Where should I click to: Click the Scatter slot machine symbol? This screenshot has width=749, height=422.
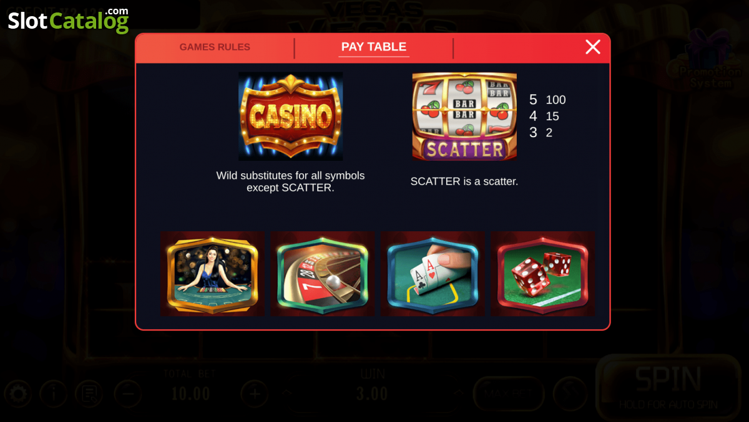[464, 117]
